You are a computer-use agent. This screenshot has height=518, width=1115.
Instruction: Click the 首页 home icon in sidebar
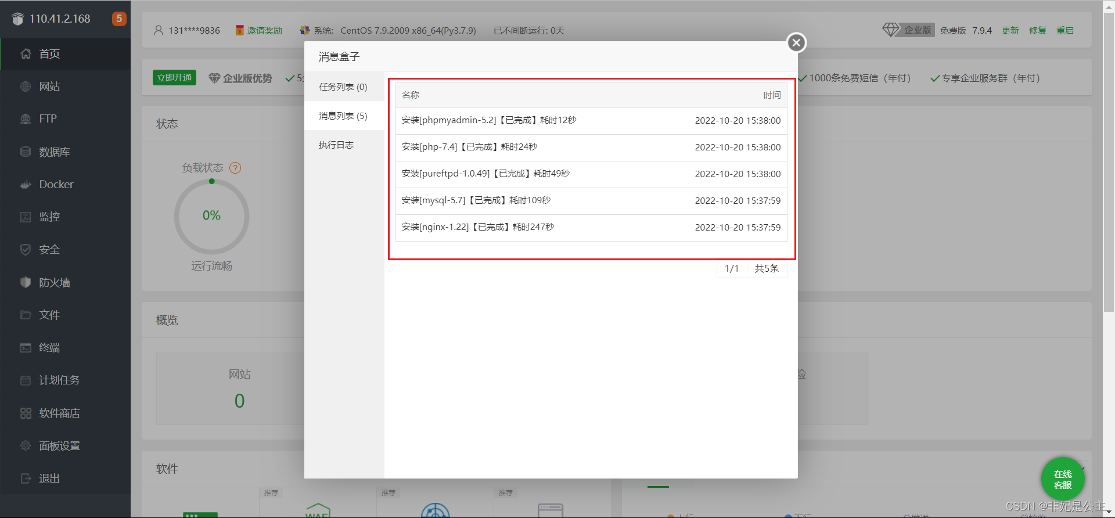(x=26, y=53)
